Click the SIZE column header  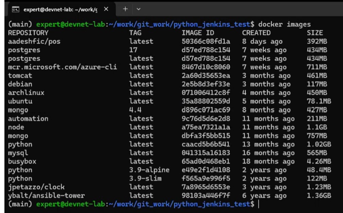314,33
